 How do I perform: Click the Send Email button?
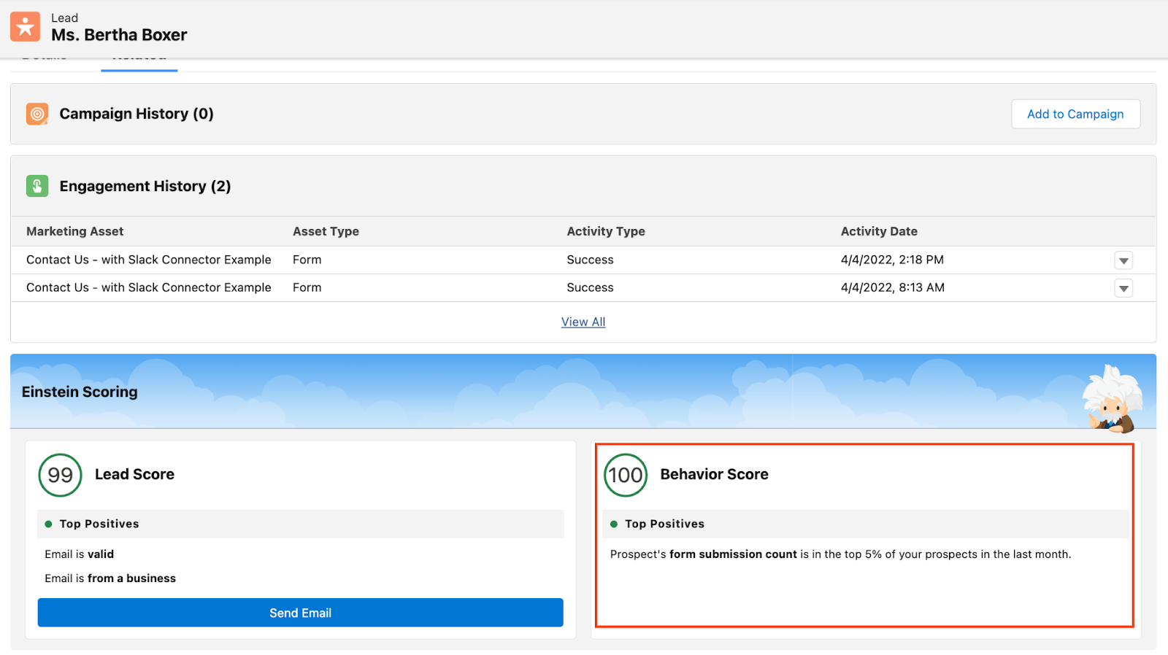coord(300,613)
